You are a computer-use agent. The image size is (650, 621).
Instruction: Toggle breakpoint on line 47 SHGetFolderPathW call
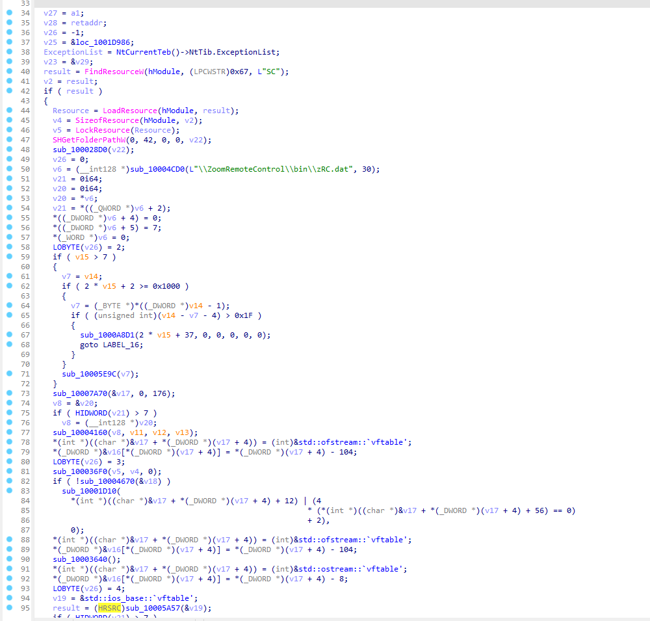coord(8,140)
